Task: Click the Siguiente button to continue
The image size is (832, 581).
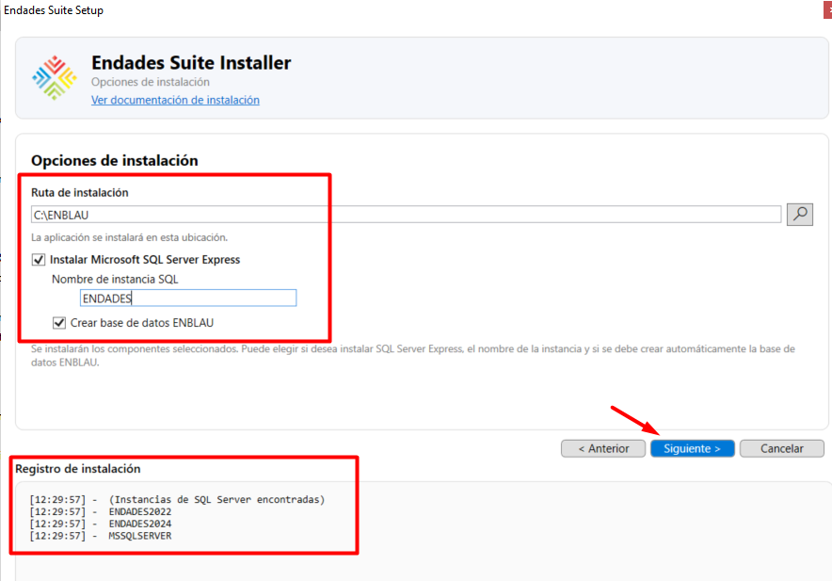Action: pos(692,448)
